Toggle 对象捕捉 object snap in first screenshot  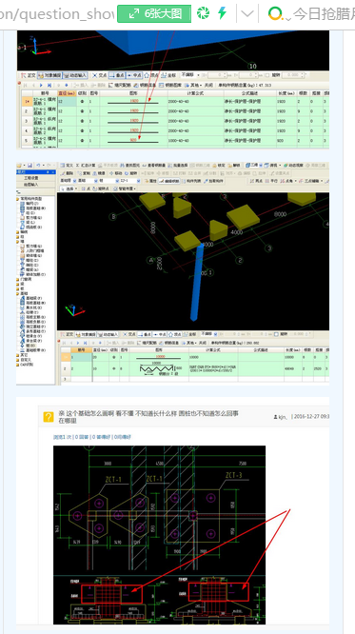click(x=49, y=75)
